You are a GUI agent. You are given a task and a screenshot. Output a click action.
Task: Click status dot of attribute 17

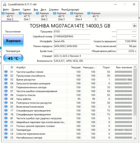tap(6, 111)
